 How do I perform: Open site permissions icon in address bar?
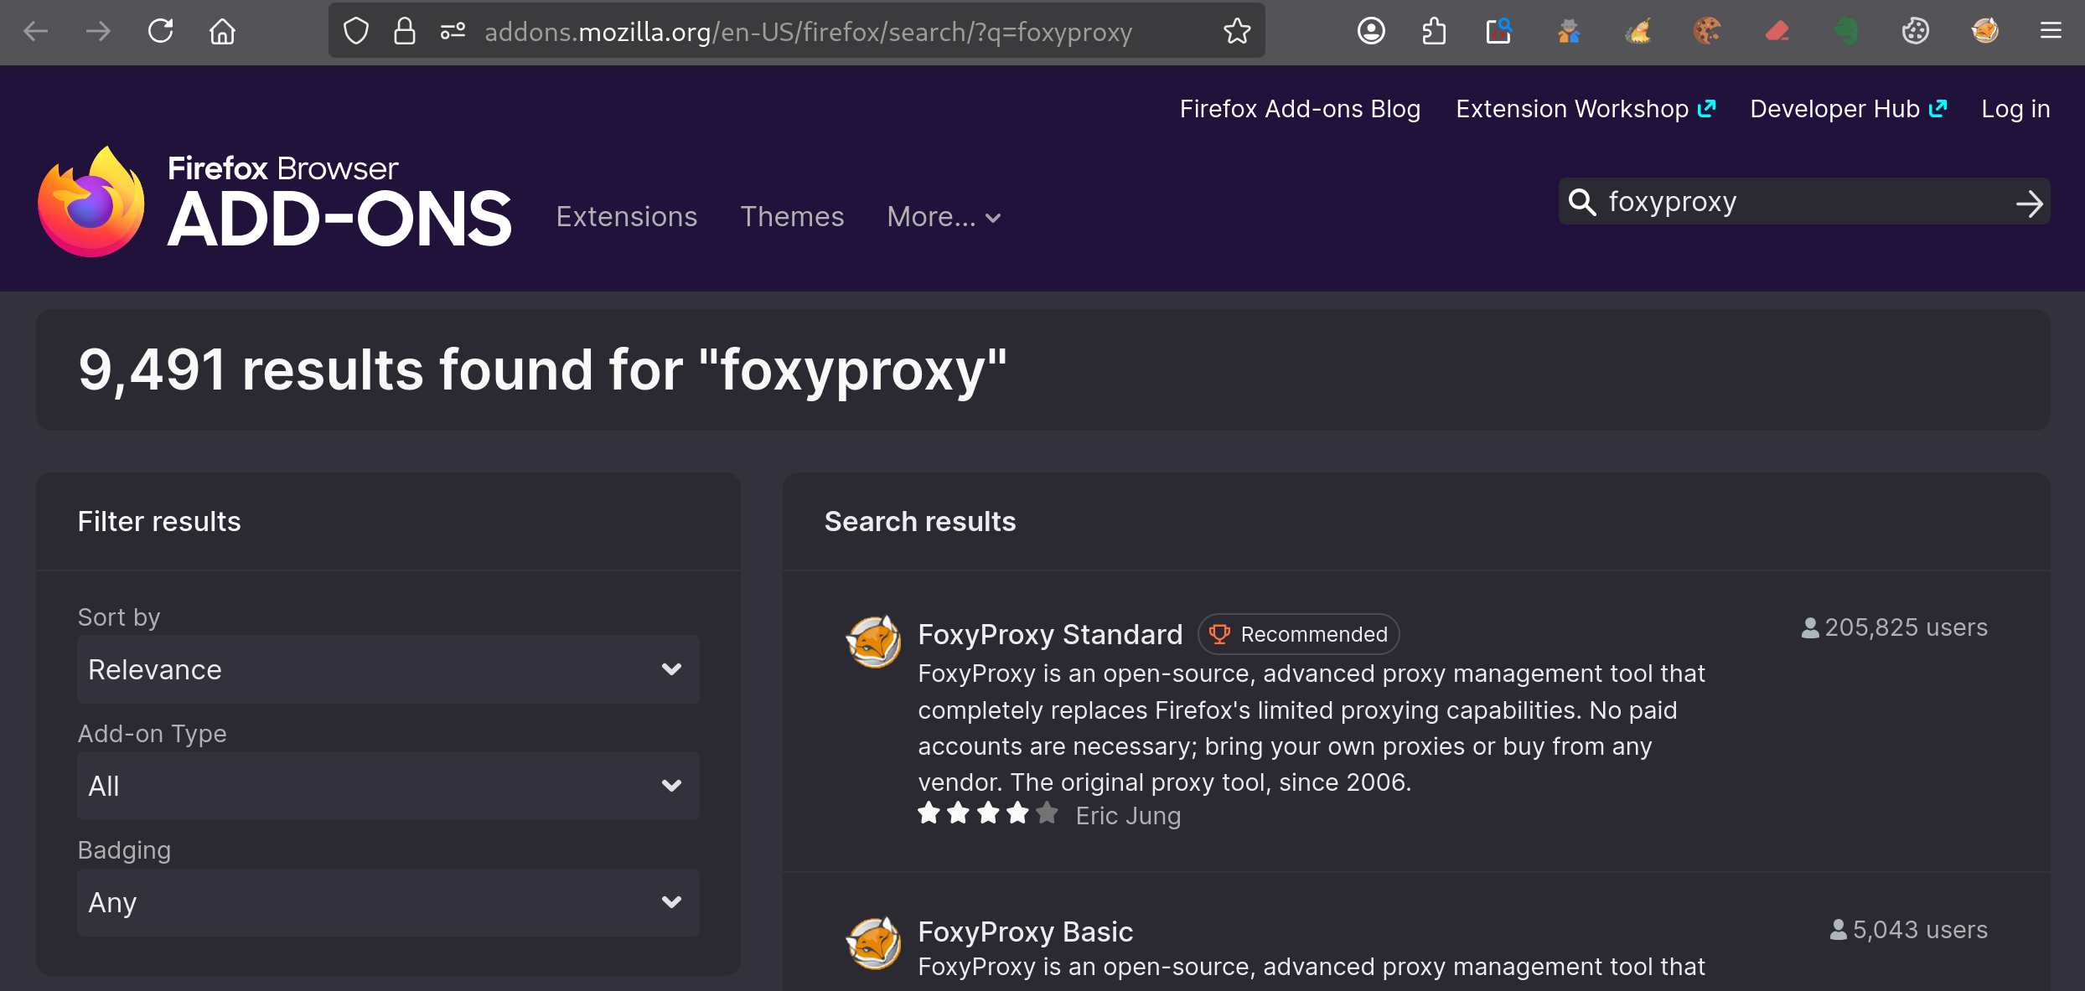pyautogui.click(x=453, y=32)
